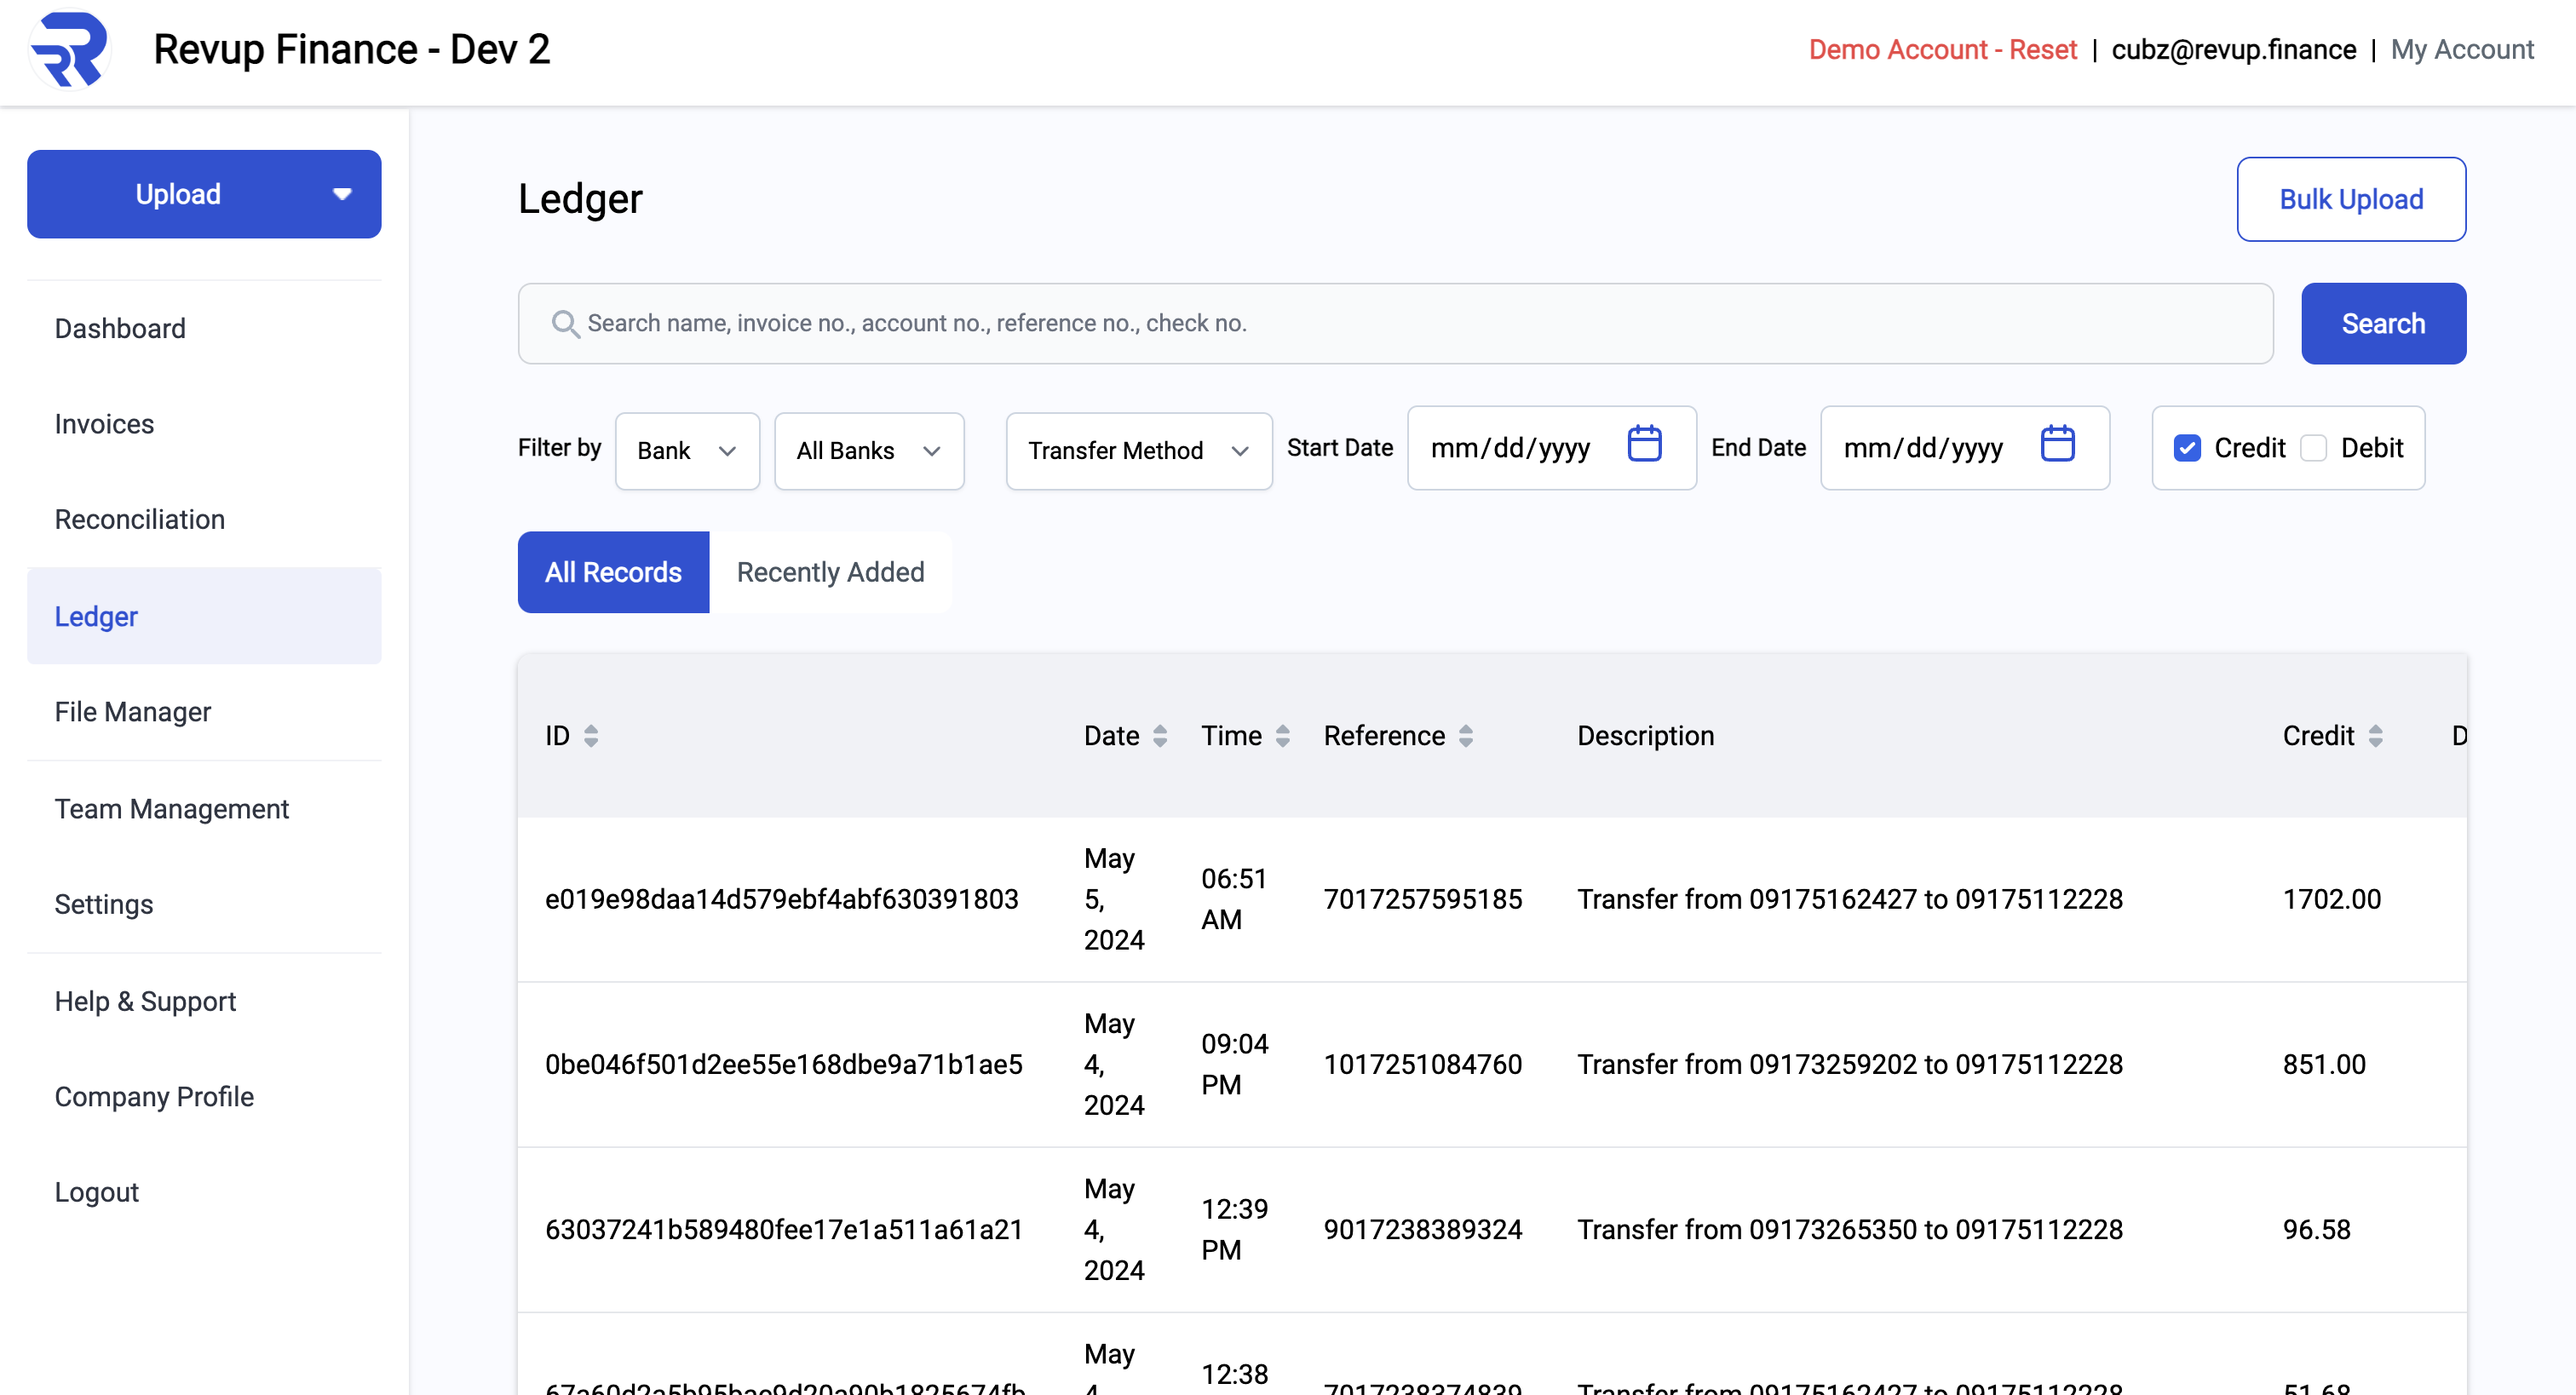Screen dimensions: 2576x1395
Task: Open Company Profile in sidebar
Action: click(x=204, y=1097)
